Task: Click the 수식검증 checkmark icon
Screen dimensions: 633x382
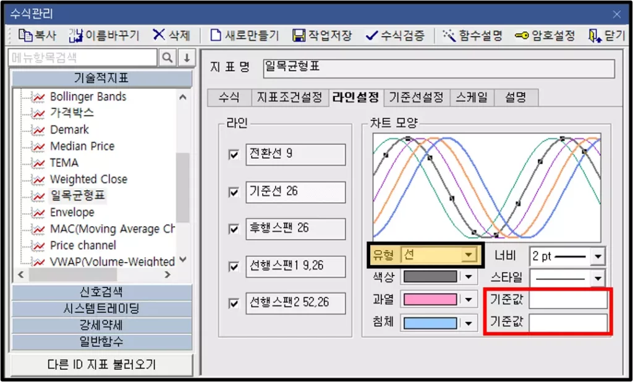Action: pos(372,36)
